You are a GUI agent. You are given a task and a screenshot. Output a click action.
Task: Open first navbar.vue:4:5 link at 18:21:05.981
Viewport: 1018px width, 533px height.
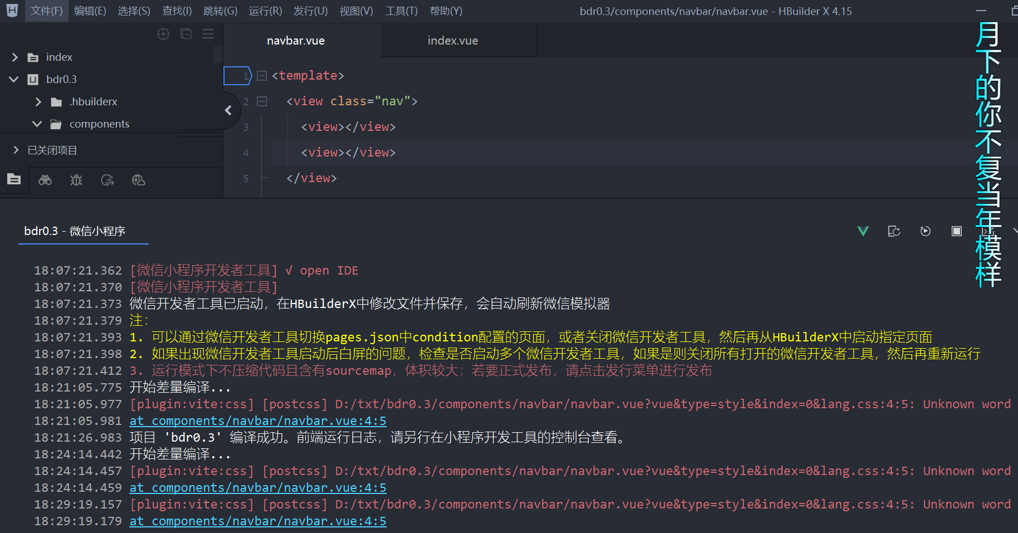click(x=258, y=421)
